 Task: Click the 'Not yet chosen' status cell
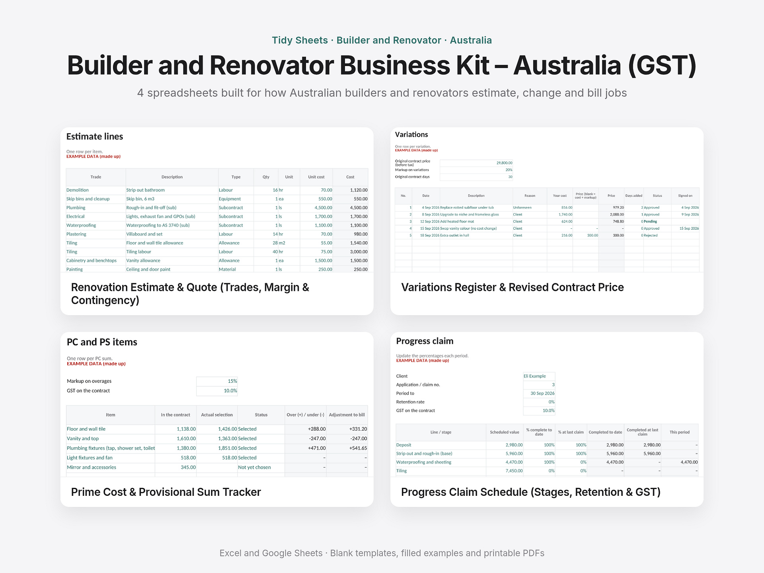261,468
